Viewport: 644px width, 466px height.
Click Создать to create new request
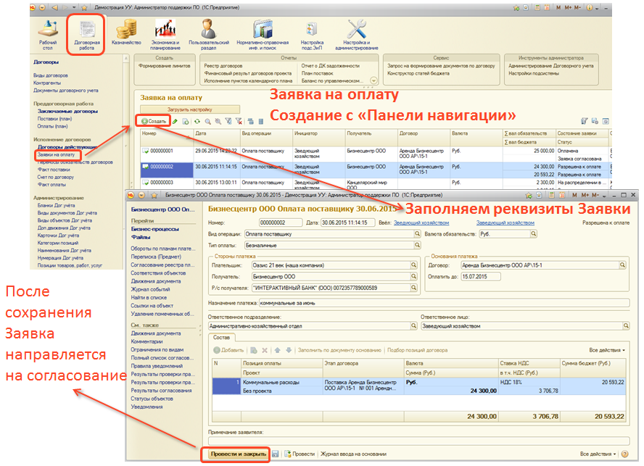[x=154, y=121]
